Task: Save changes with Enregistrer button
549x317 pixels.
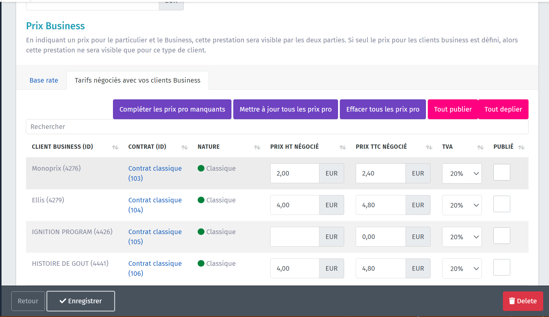Action: click(x=81, y=301)
